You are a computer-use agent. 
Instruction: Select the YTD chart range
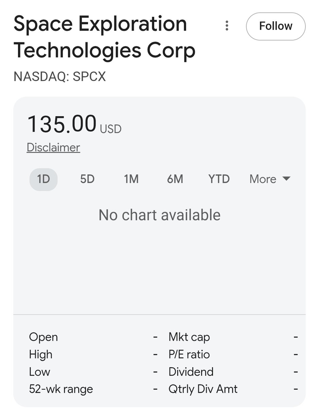pyautogui.click(x=219, y=179)
